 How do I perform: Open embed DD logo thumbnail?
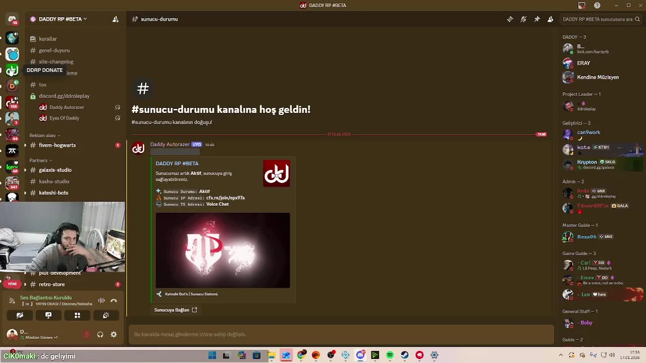[x=277, y=173]
